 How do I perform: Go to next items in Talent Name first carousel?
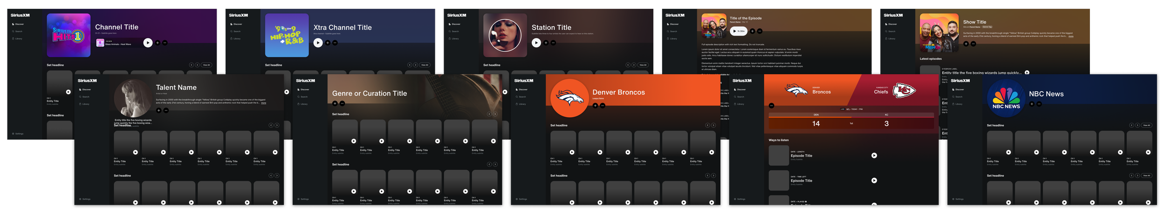tap(277, 125)
